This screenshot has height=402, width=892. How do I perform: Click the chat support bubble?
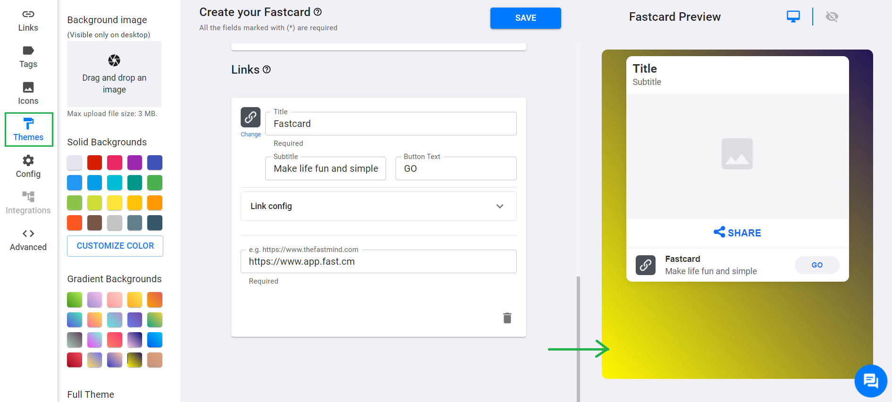click(x=871, y=381)
